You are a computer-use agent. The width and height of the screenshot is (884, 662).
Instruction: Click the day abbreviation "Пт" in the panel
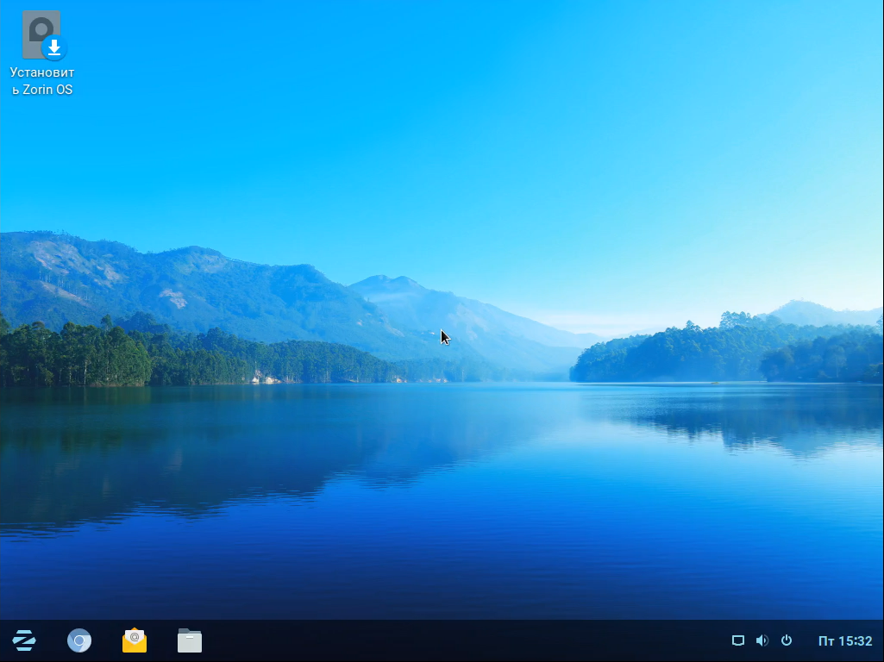coord(825,640)
